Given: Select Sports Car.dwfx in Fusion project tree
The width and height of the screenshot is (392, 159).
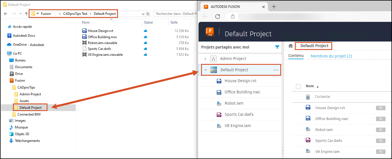Looking at the screenshot, I should point(239,114).
